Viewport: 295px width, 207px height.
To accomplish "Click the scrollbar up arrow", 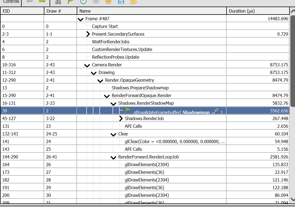I will pyautogui.click(x=293, y=11).
